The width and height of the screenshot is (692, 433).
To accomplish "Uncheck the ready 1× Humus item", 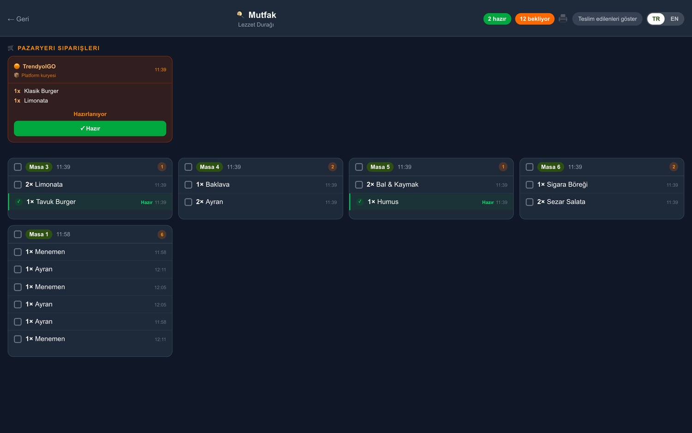I will [x=360, y=202].
